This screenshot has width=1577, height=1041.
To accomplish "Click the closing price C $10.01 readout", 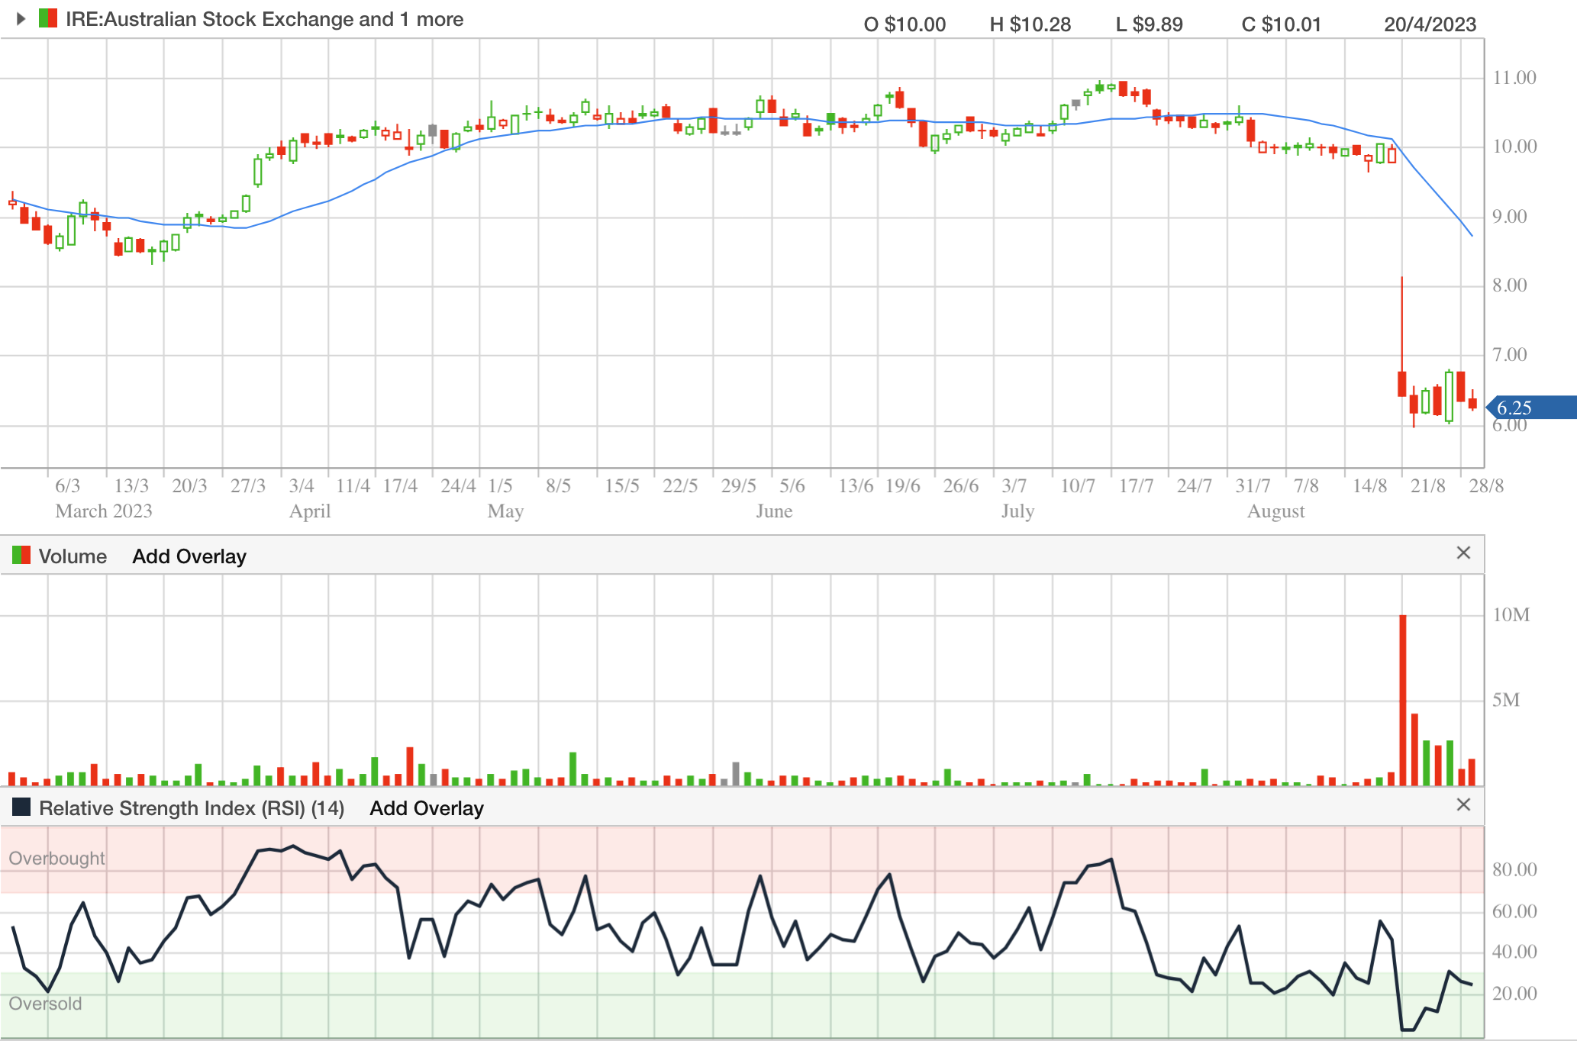I will (x=1281, y=24).
